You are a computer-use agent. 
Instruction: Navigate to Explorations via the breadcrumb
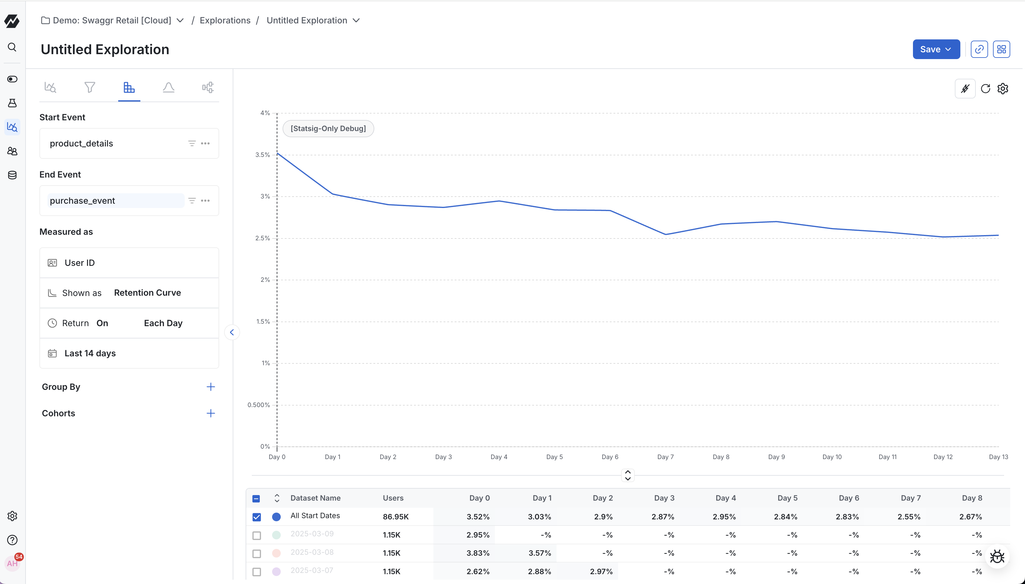click(x=225, y=20)
